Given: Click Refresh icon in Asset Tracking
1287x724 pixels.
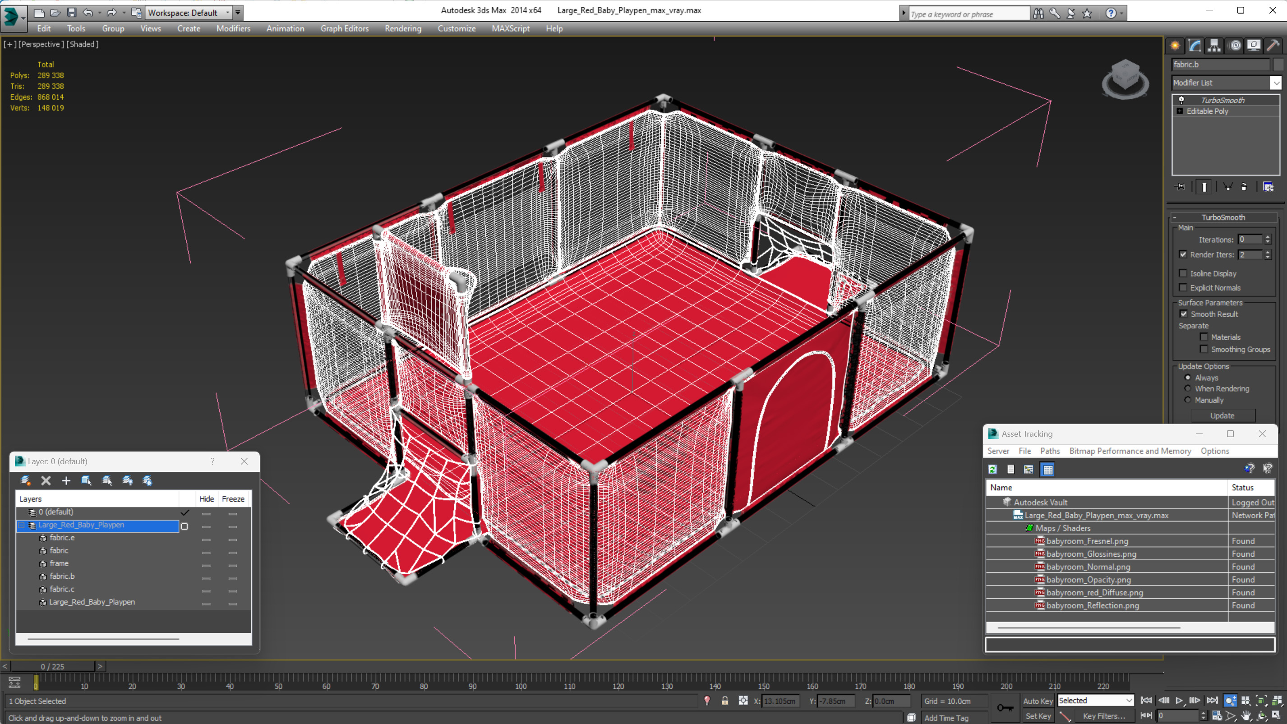Looking at the screenshot, I should coord(992,469).
